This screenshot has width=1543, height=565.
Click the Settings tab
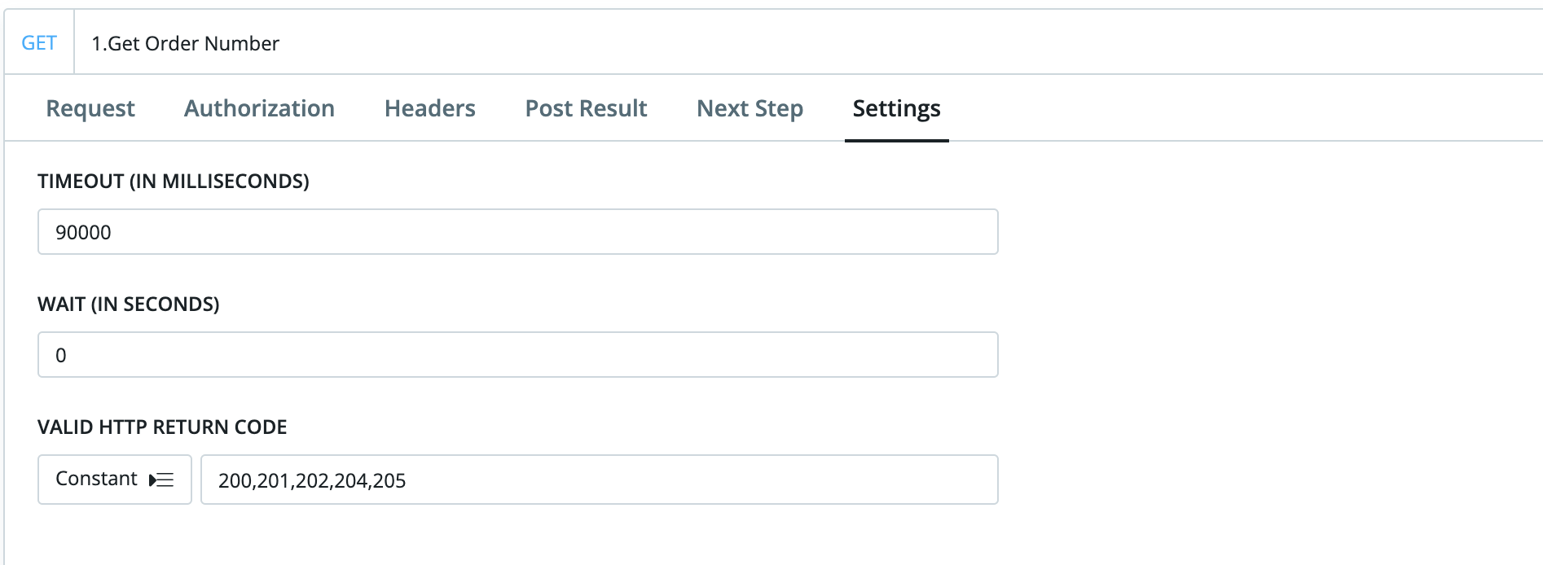pyautogui.click(x=896, y=108)
